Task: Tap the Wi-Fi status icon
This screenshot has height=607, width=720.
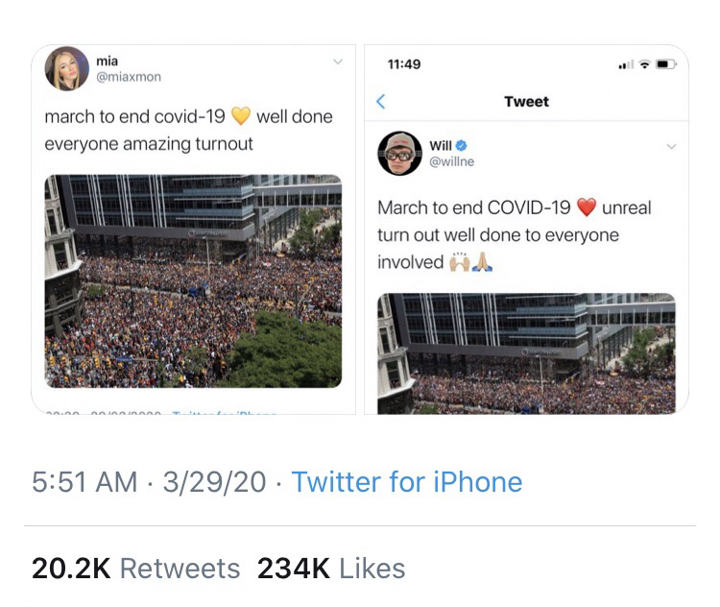Action: 644,64
